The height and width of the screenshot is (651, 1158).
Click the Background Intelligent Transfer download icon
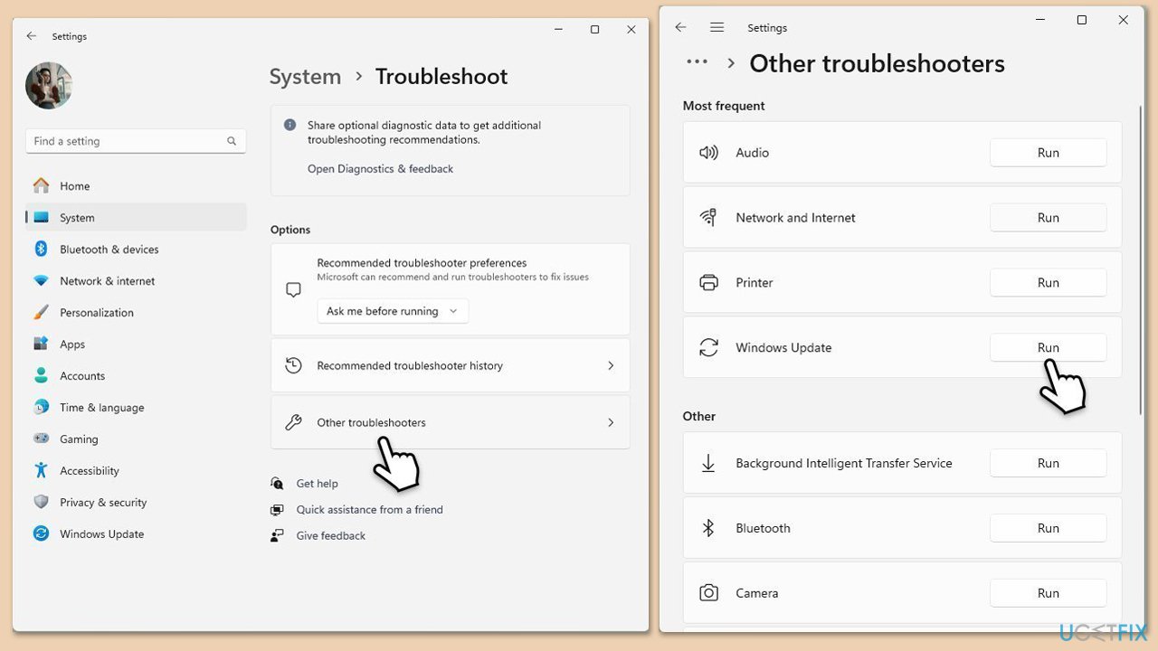(708, 463)
